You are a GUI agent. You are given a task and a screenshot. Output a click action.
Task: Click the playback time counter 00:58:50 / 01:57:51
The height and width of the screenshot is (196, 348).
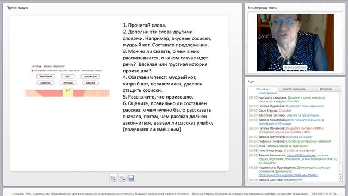324,194
